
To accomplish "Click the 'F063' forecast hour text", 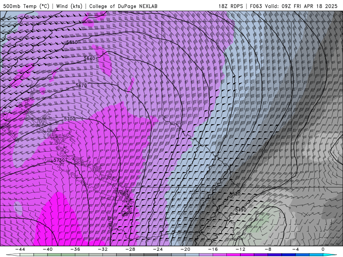I will (x=256, y=6).
